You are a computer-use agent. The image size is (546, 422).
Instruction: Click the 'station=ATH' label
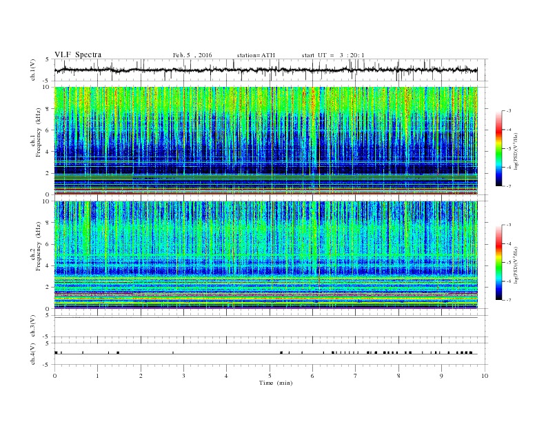pos(256,55)
